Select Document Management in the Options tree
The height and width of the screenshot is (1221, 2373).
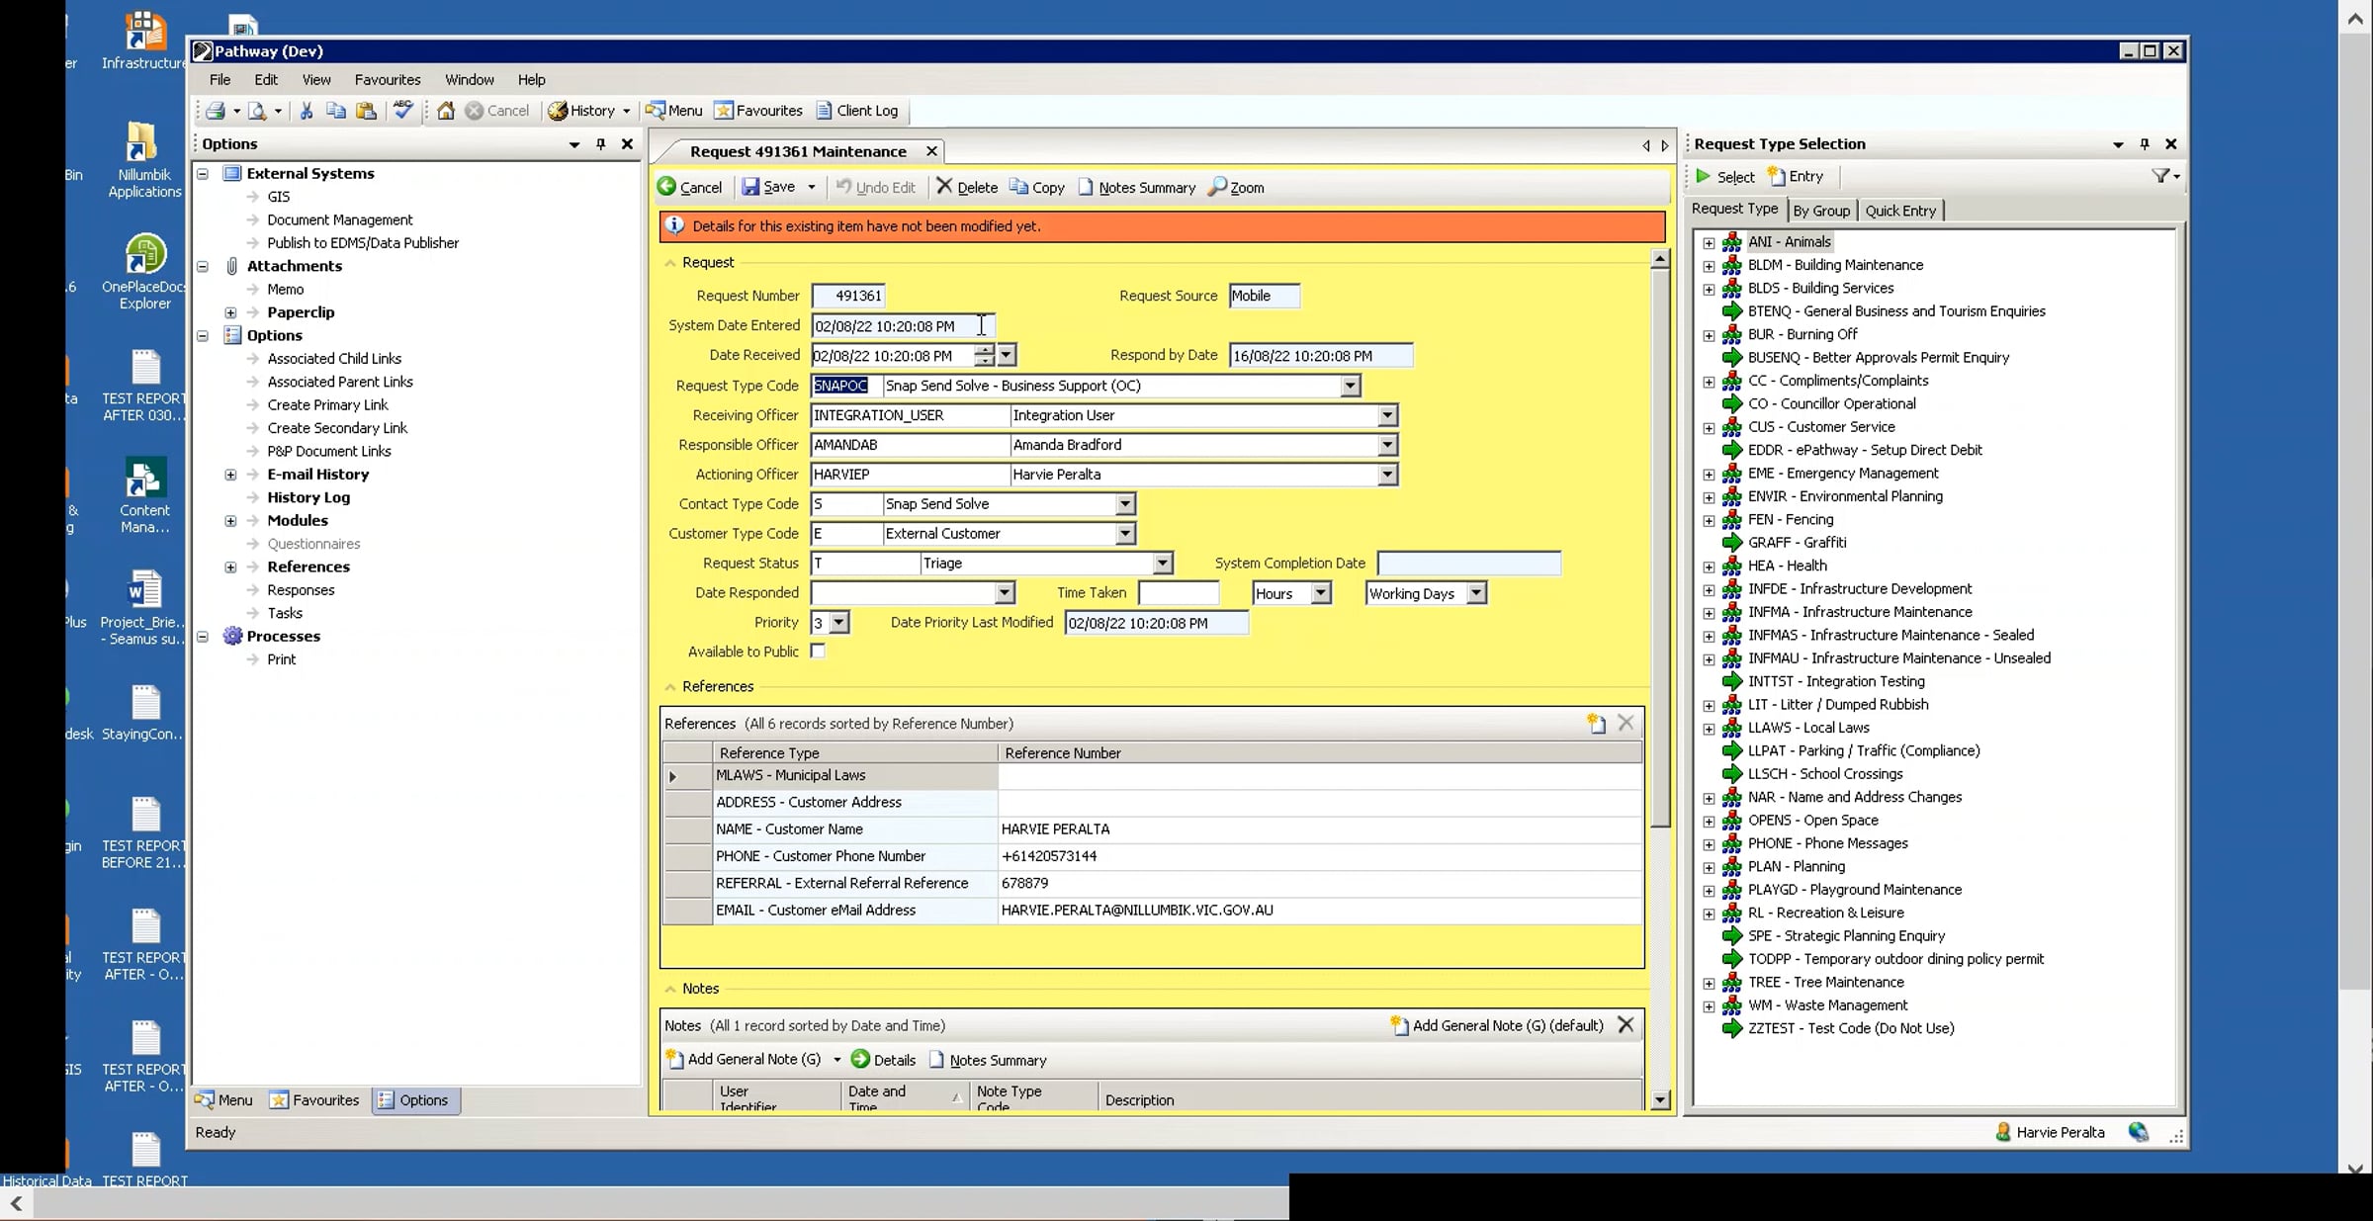tap(340, 220)
